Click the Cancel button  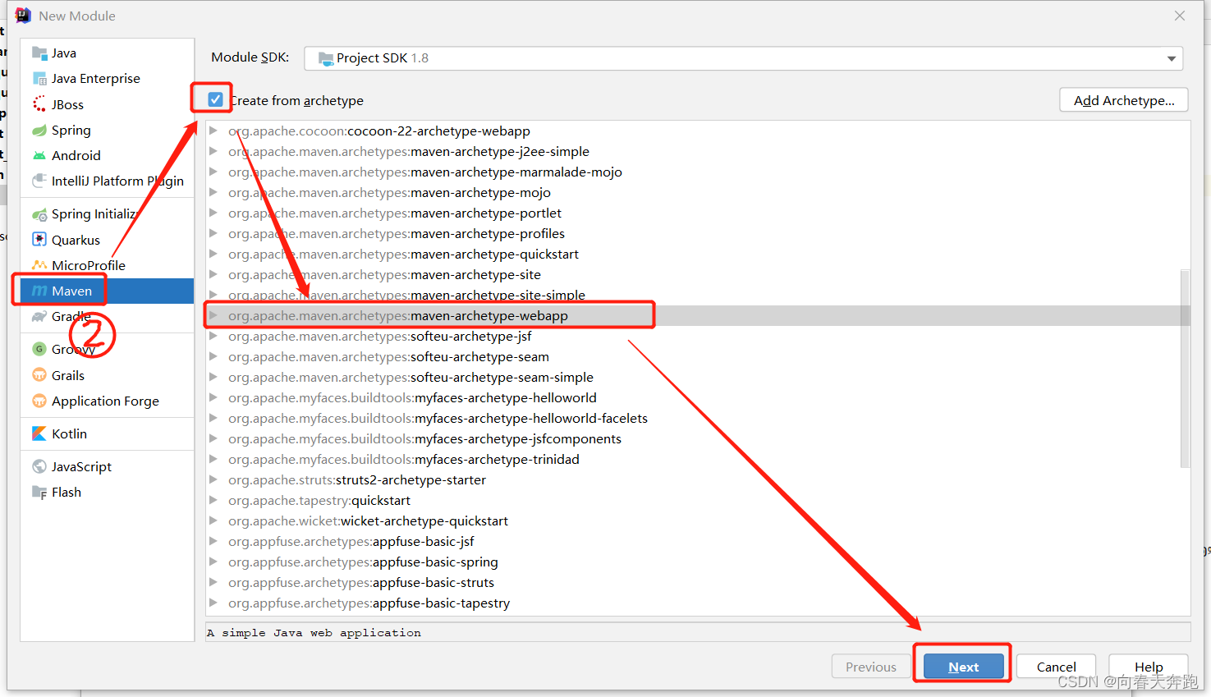1056,667
